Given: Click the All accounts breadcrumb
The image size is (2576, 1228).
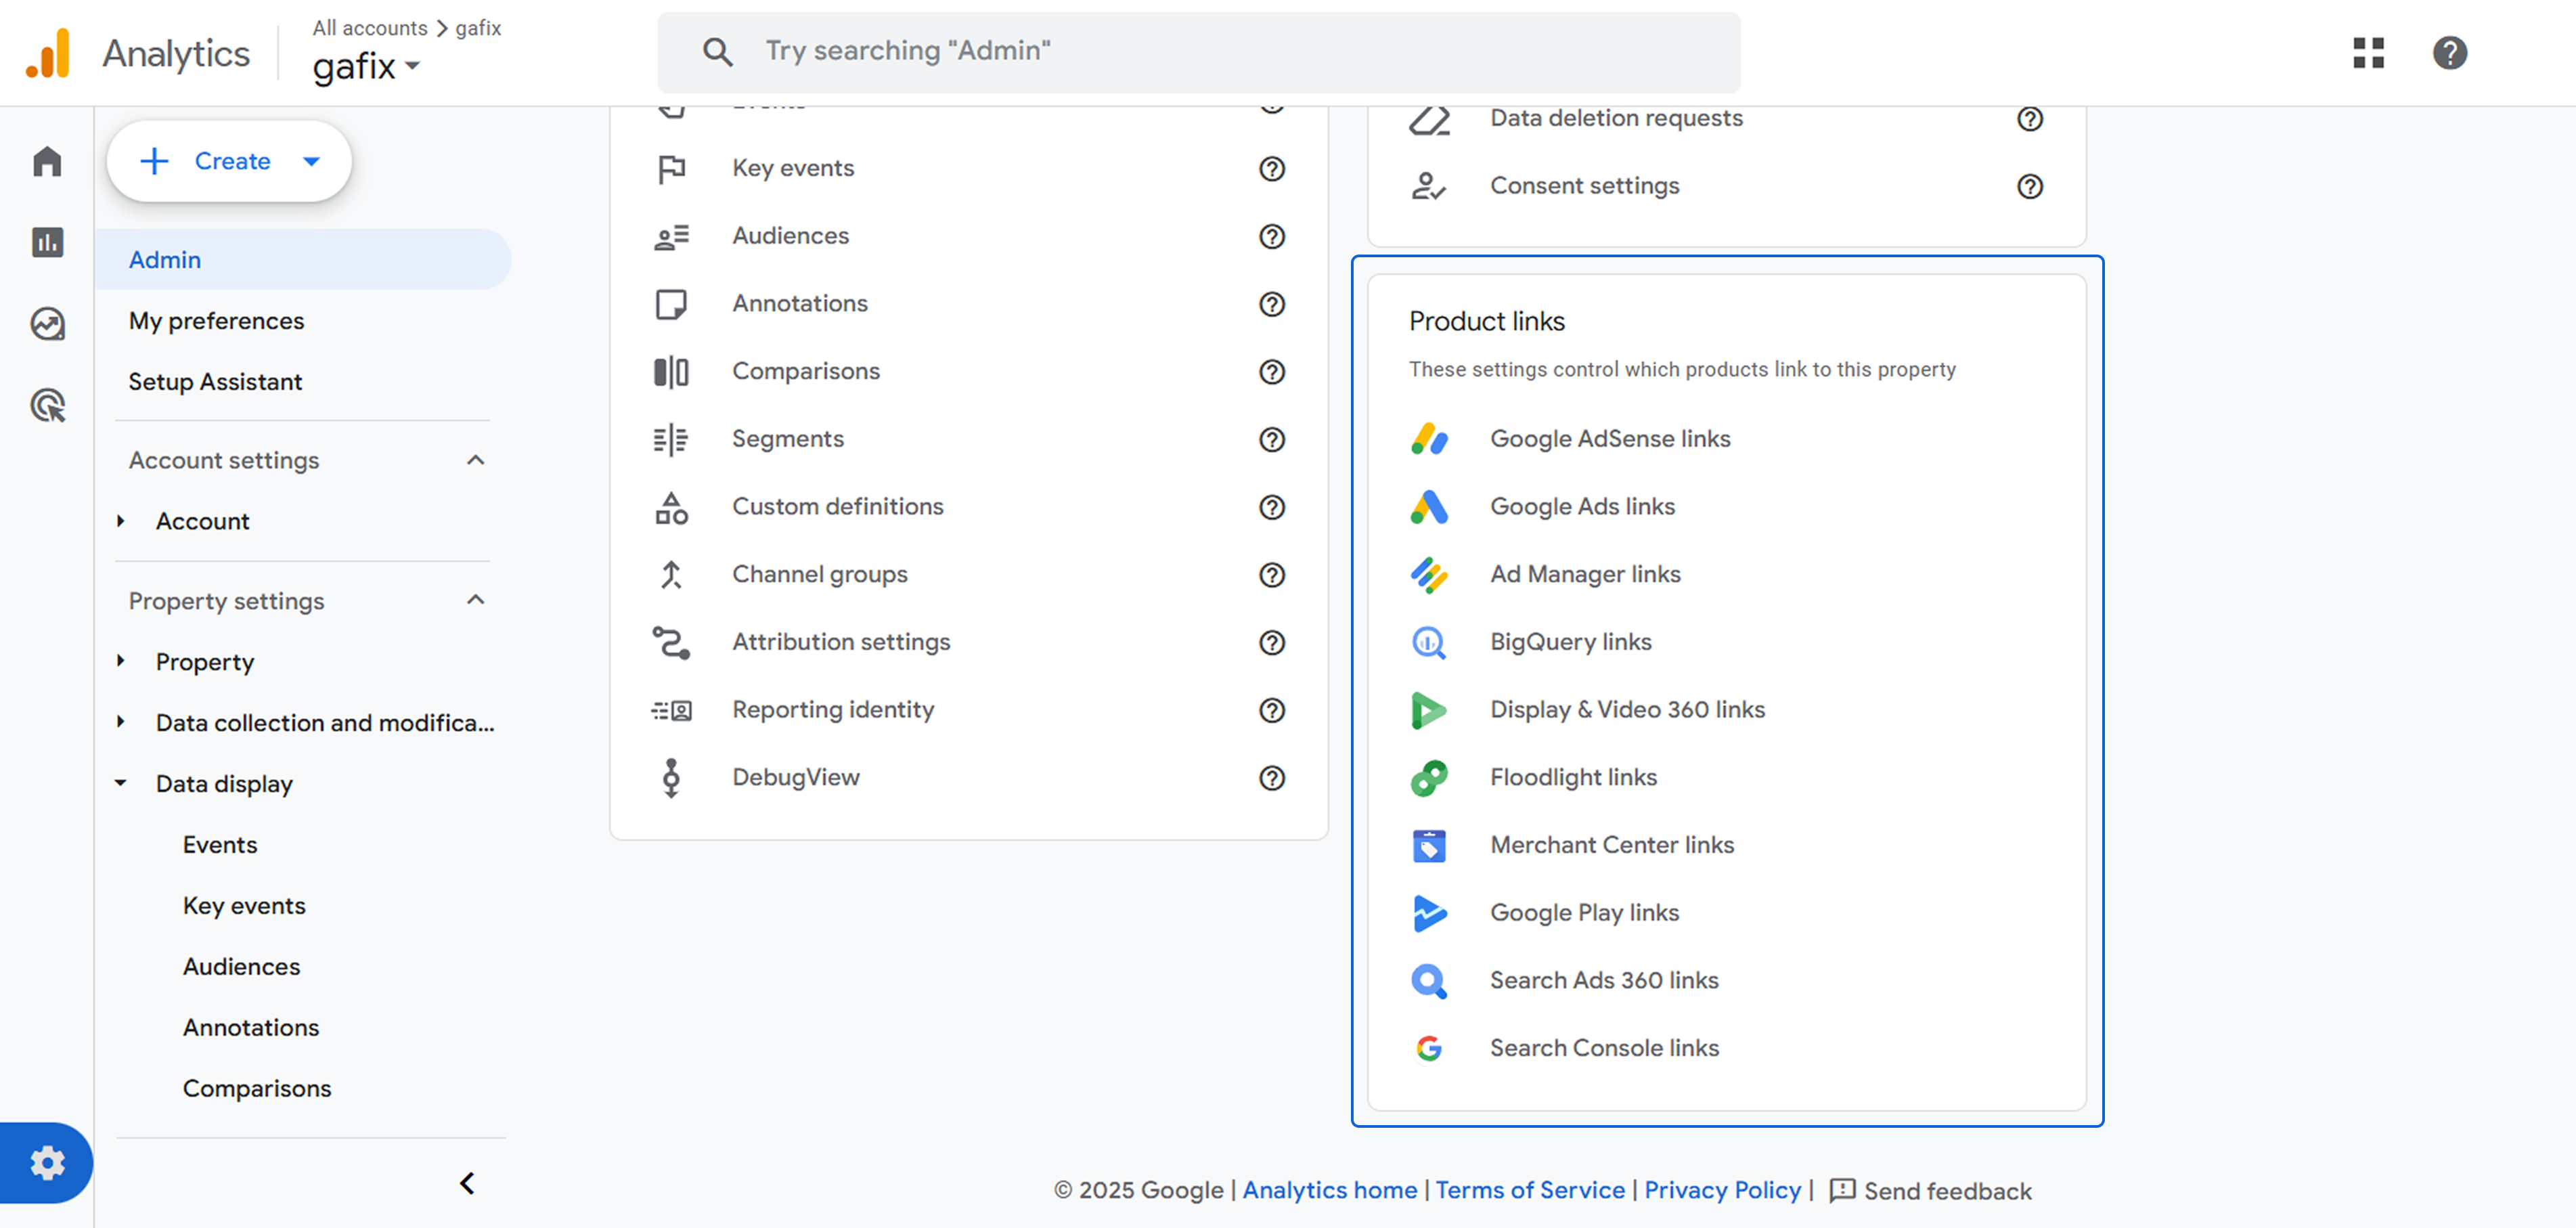Looking at the screenshot, I should point(369,28).
